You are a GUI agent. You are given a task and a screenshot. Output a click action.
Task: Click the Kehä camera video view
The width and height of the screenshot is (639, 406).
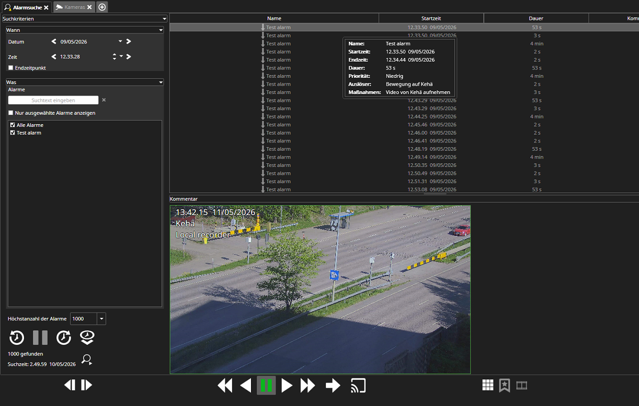coord(320,289)
